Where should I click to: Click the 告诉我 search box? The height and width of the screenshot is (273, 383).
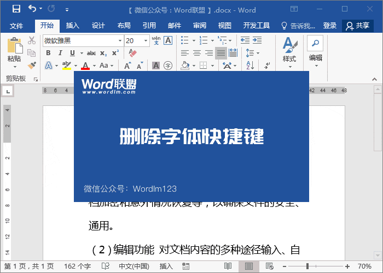(x=298, y=26)
